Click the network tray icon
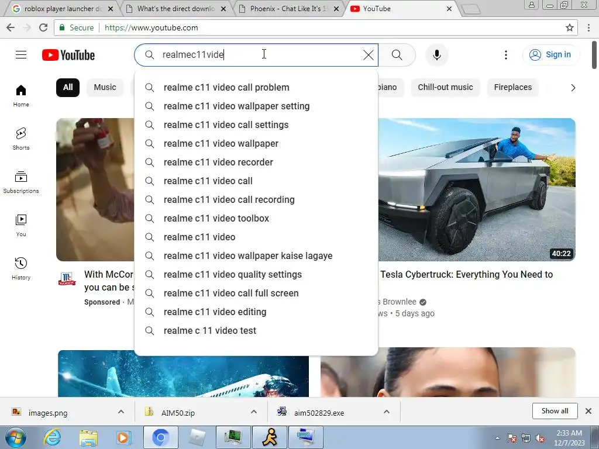Viewport: 599px width, 449px height. pyautogui.click(x=526, y=438)
